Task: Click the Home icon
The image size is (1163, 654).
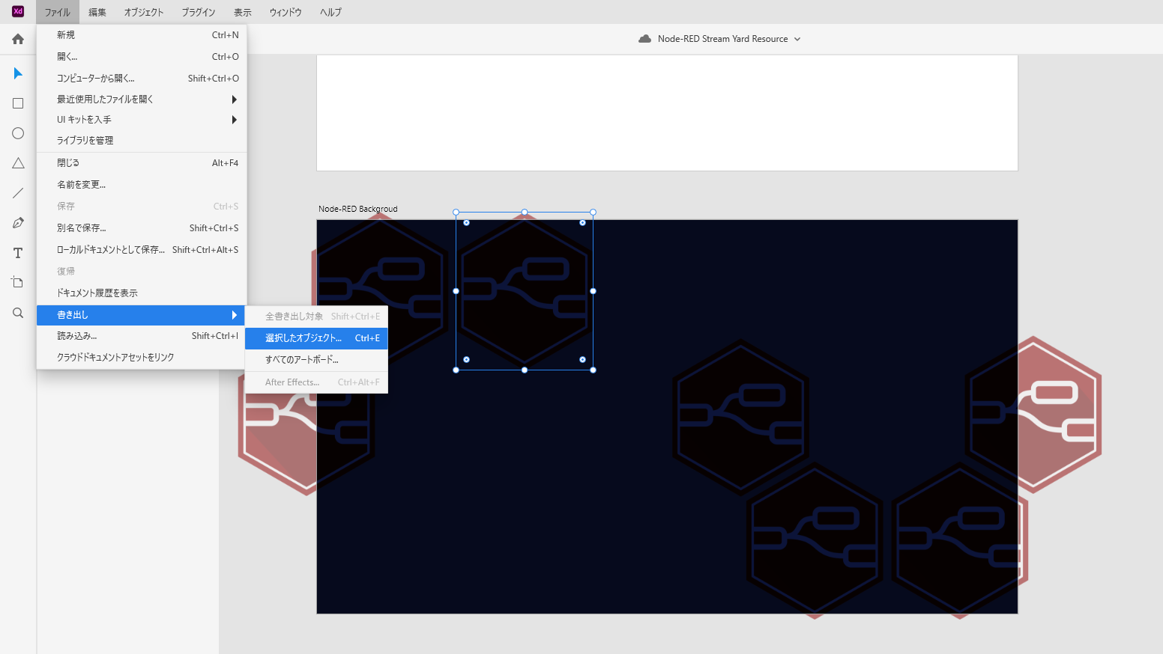Action: pyautogui.click(x=18, y=39)
